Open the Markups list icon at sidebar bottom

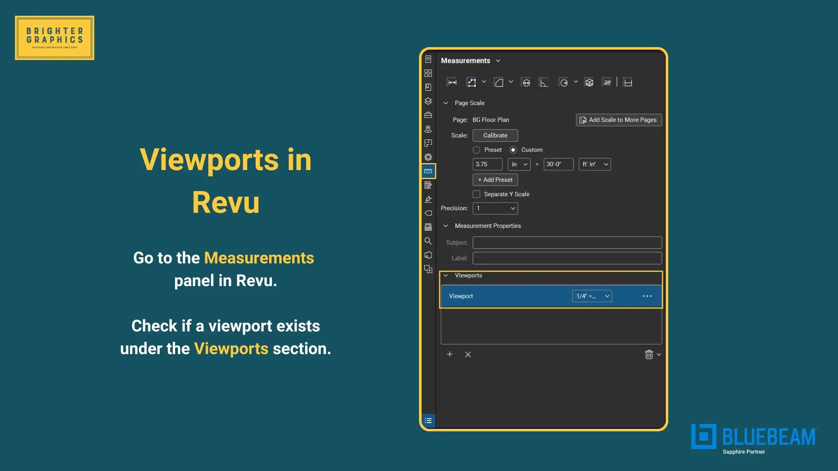[x=428, y=421]
